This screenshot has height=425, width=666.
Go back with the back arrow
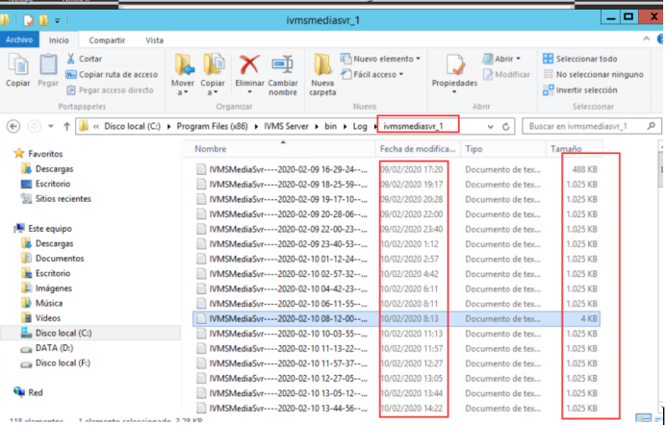pos(13,126)
